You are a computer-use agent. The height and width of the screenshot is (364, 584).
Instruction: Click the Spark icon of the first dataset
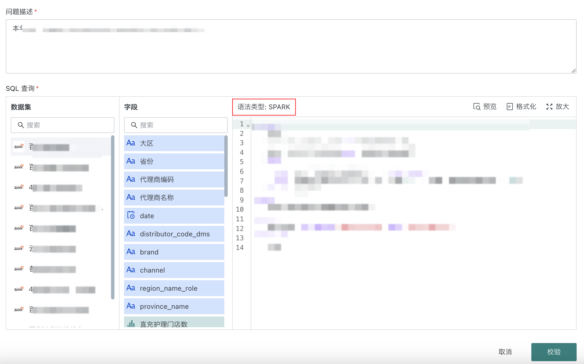[x=19, y=147]
